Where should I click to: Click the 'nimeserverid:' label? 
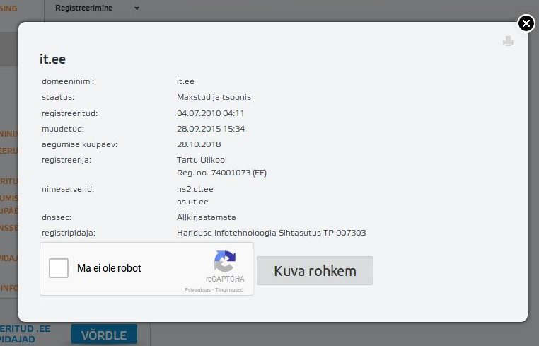point(68,189)
